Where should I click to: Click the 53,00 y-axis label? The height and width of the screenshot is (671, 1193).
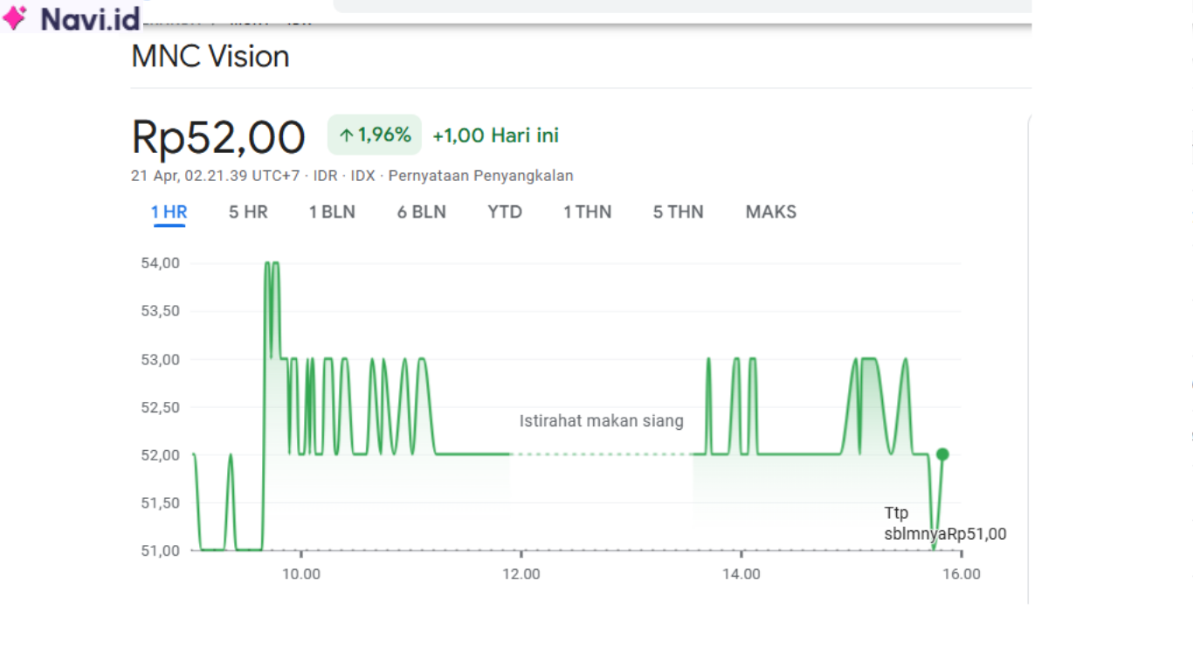point(160,359)
